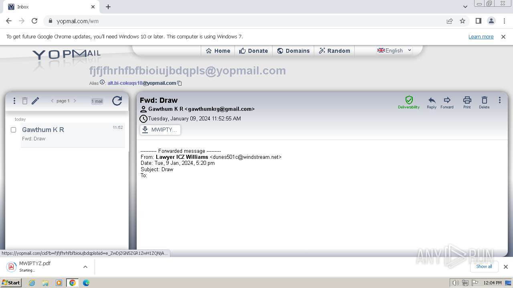Close the downloads bar

pos(505,267)
